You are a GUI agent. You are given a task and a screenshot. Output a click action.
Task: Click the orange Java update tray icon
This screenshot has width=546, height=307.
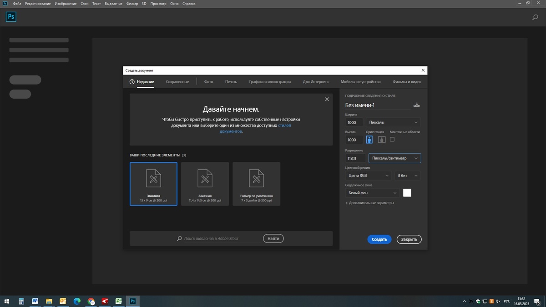coord(491,301)
